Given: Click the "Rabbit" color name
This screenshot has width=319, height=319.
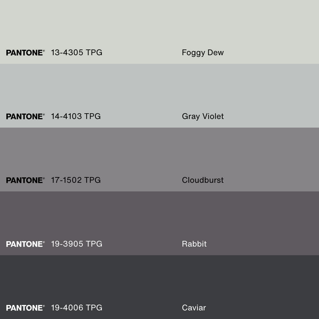Looking at the screenshot, I should click(194, 244).
